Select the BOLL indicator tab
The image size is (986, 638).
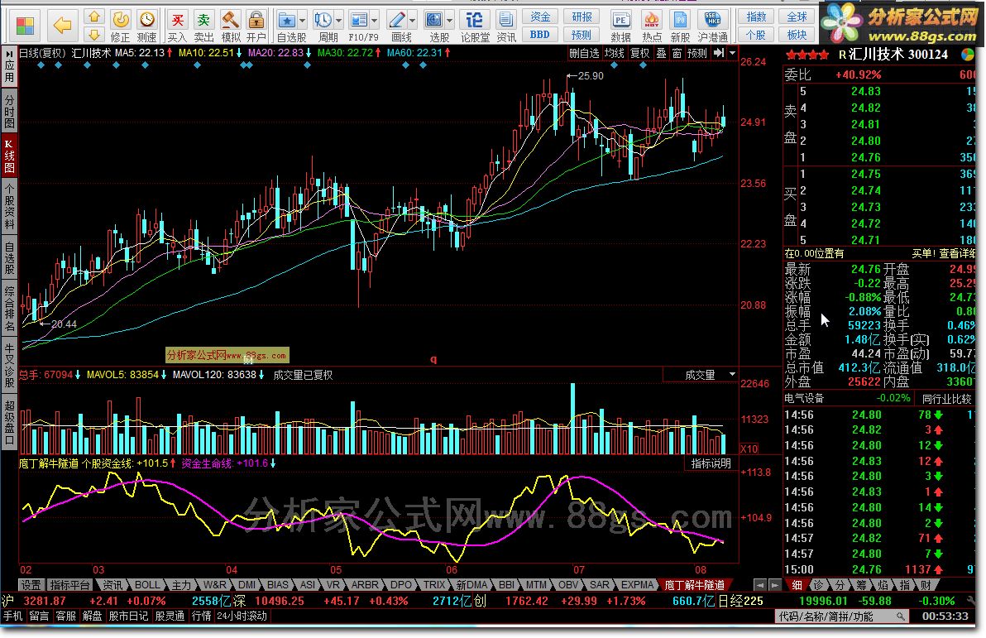[x=147, y=585]
